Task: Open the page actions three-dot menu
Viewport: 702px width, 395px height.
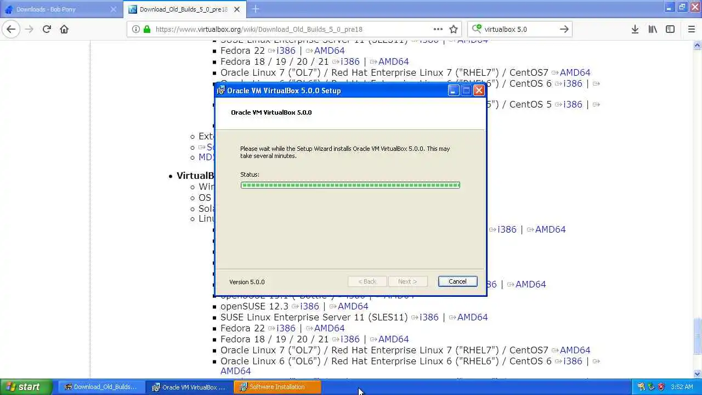Action: (x=438, y=29)
